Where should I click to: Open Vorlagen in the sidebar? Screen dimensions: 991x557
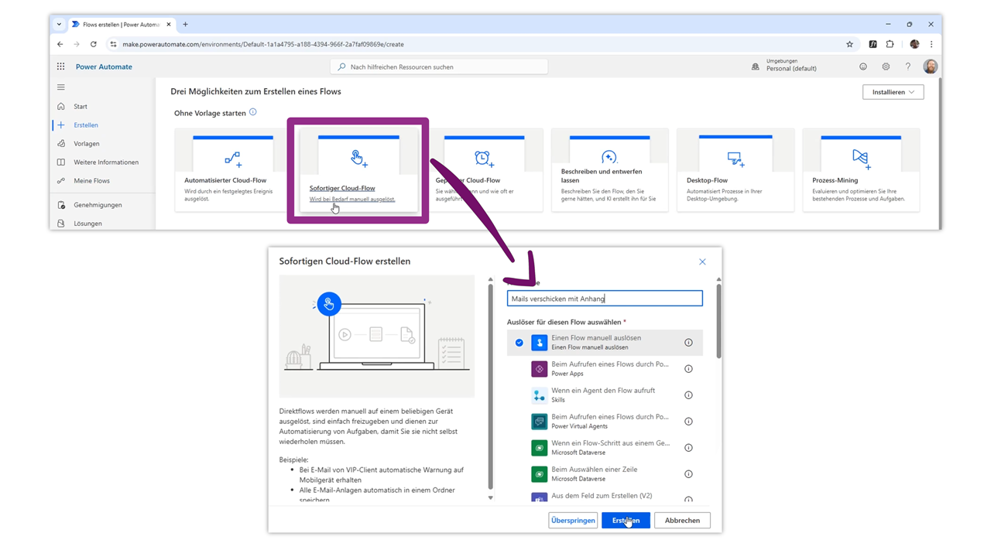87,143
